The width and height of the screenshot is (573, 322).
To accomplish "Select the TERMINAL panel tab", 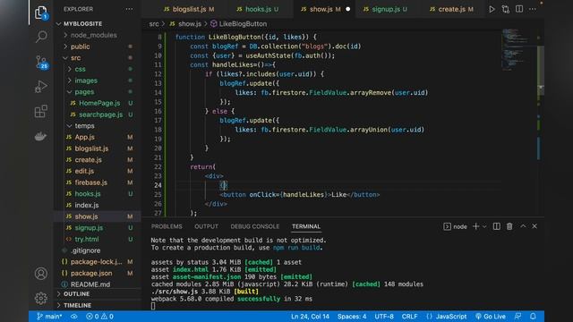I will pos(306,226).
